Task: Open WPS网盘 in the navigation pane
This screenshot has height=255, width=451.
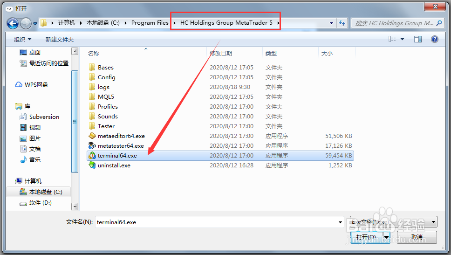Action: [x=31, y=85]
